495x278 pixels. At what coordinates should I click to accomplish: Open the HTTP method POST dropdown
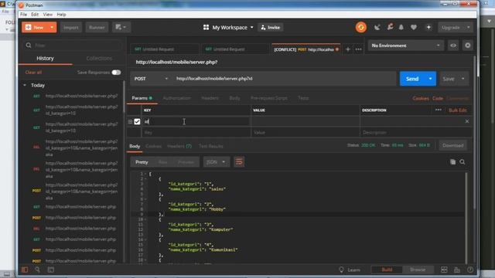pos(151,79)
